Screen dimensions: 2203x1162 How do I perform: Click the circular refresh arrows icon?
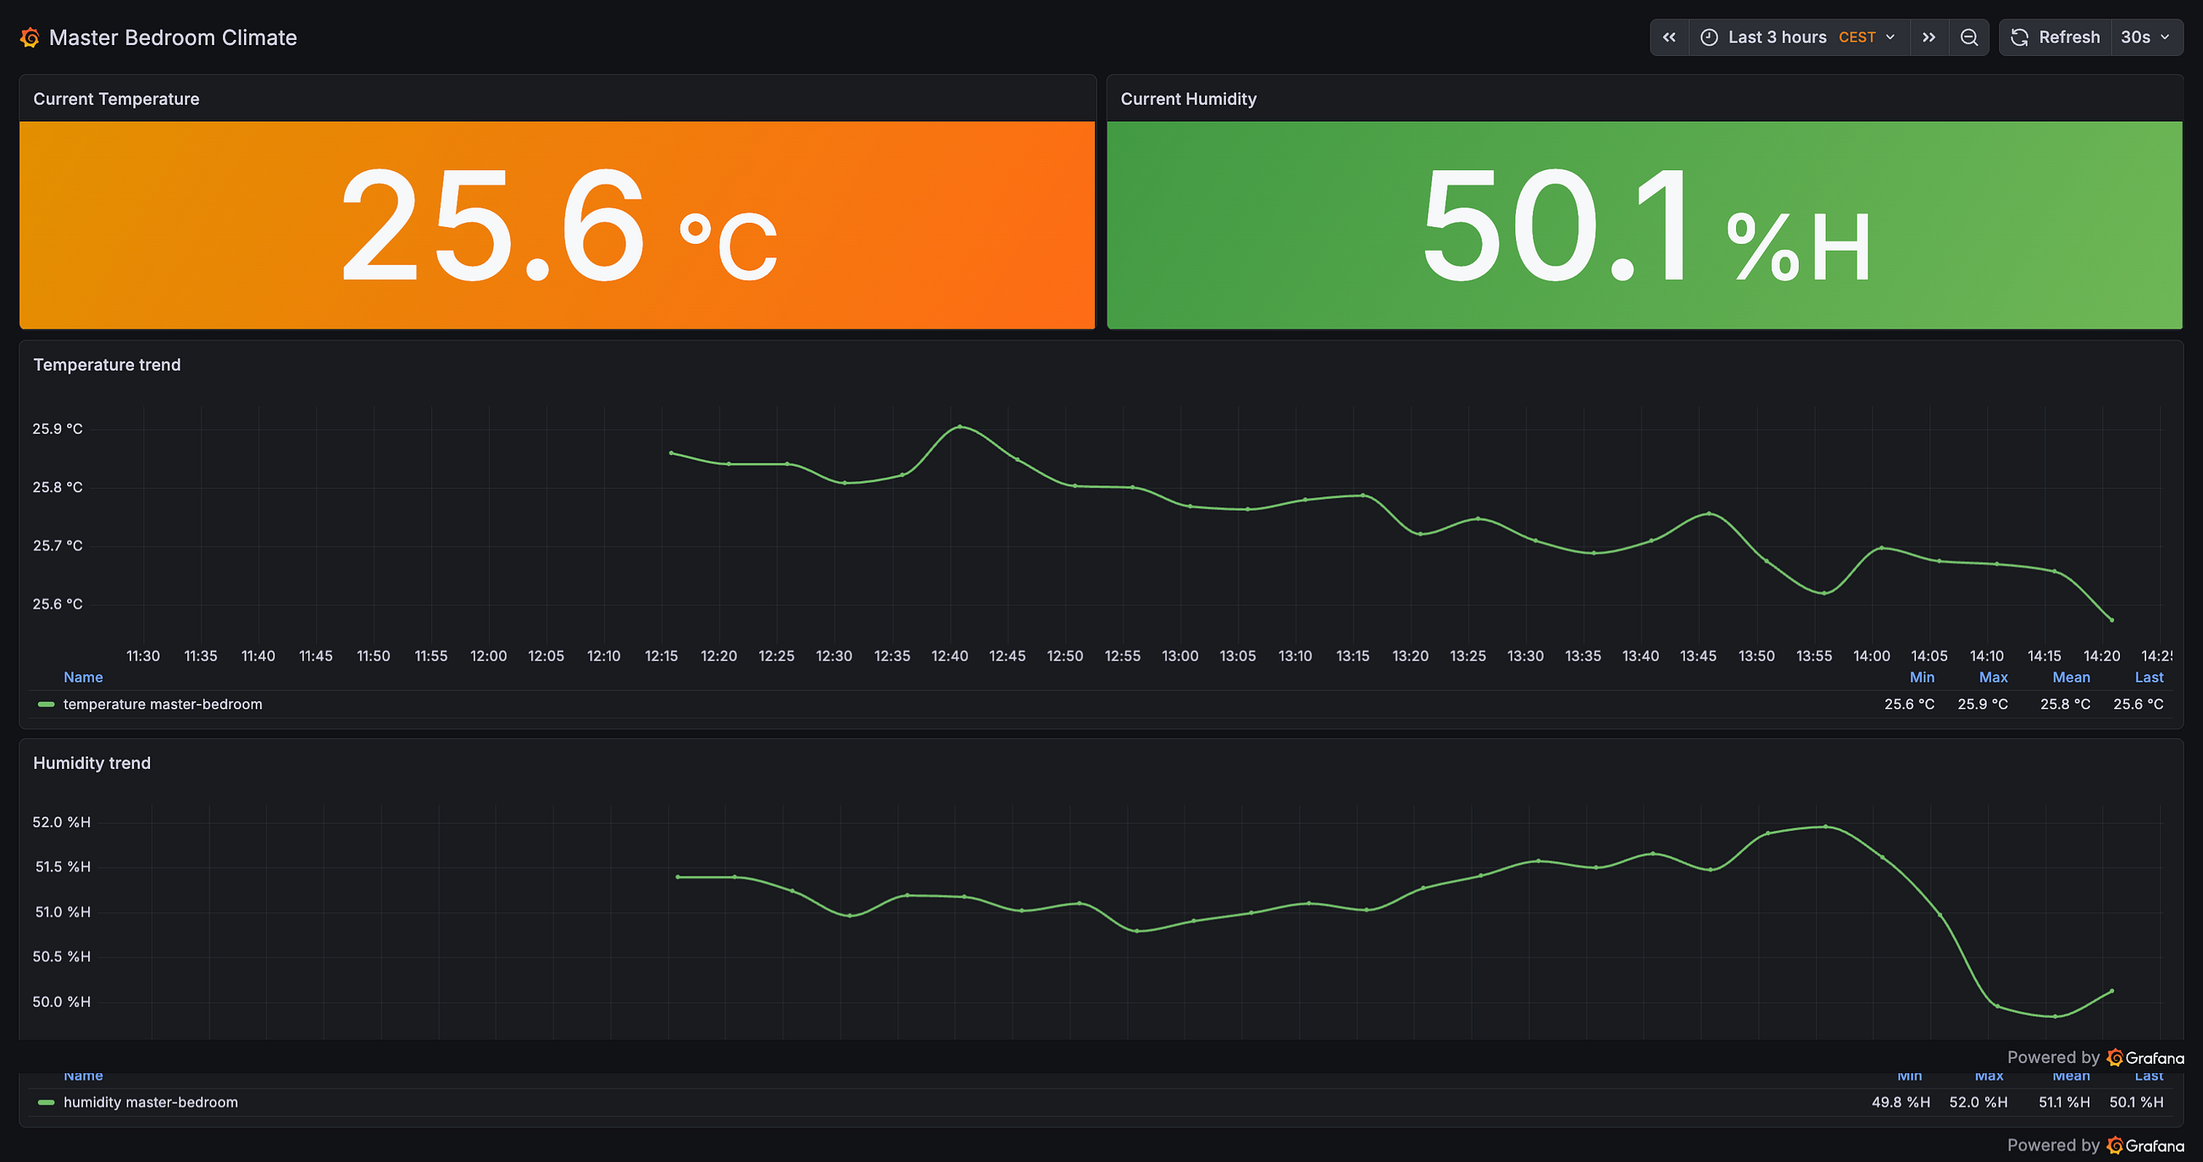(x=2019, y=37)
